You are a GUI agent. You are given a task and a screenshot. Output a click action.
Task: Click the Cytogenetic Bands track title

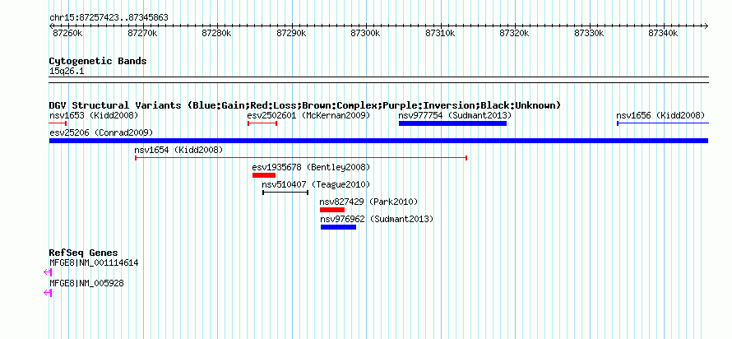[x=98, y=61]
